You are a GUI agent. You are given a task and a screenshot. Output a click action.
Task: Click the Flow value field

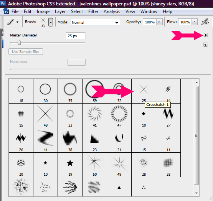185,22
